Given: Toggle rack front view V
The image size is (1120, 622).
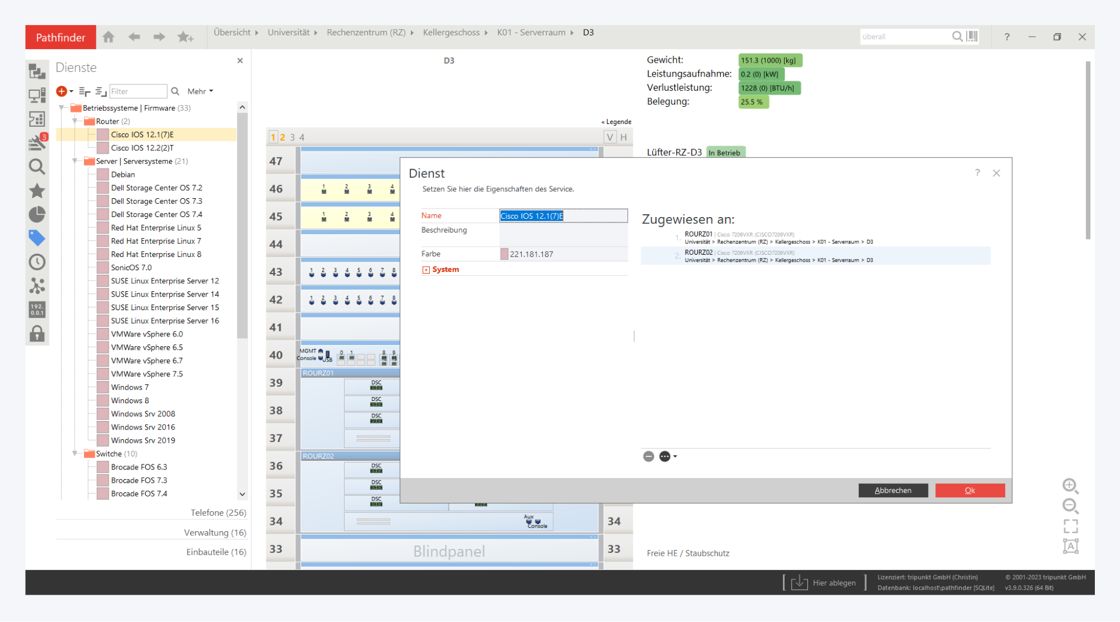Looking at the screenshot, I should pos(610,137).
